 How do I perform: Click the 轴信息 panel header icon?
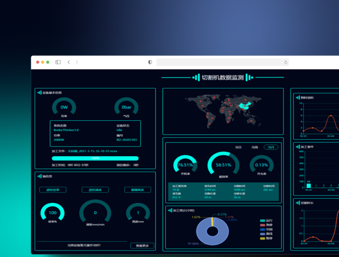pyautogui.click(x=39, y=176)
